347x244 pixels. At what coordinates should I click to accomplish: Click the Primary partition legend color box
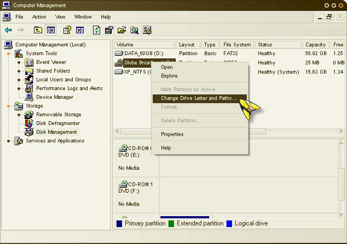pos(119,223)
